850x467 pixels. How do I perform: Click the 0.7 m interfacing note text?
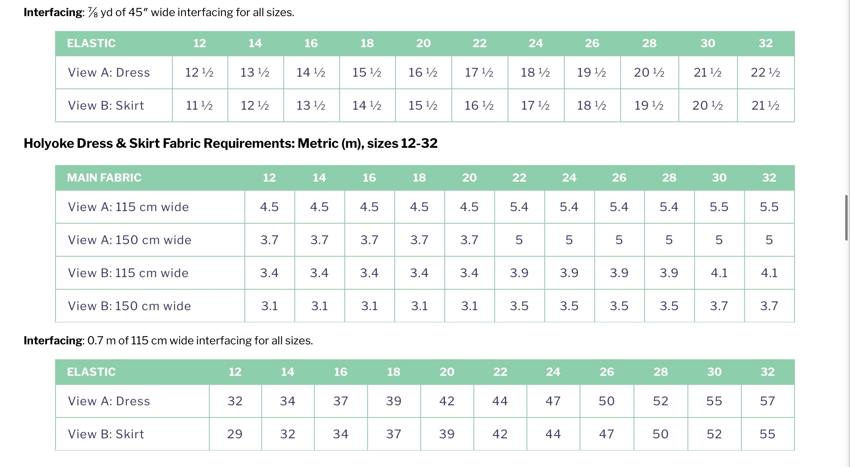tap(168, 340)
